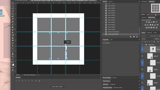
Task: Toggle visibility of Layer 10
Action: pyautogui.click(x=142, y=56)
